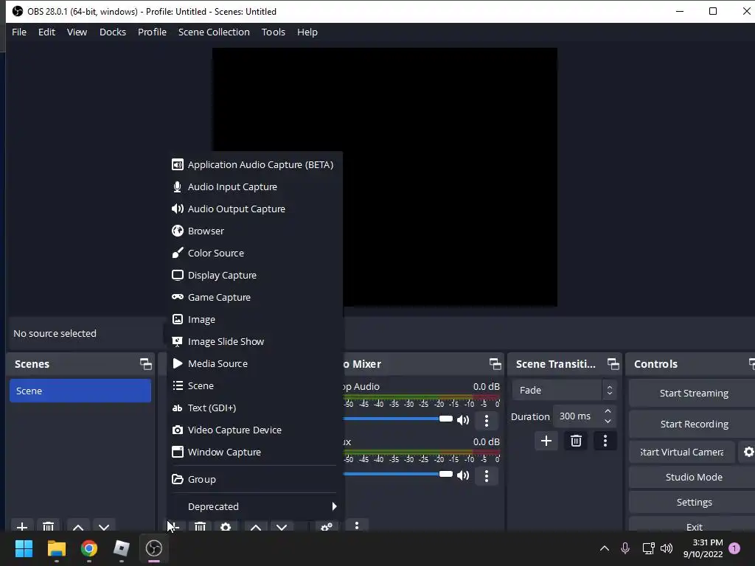Open Roblox from the taskbar

click(x=122, y=548)
